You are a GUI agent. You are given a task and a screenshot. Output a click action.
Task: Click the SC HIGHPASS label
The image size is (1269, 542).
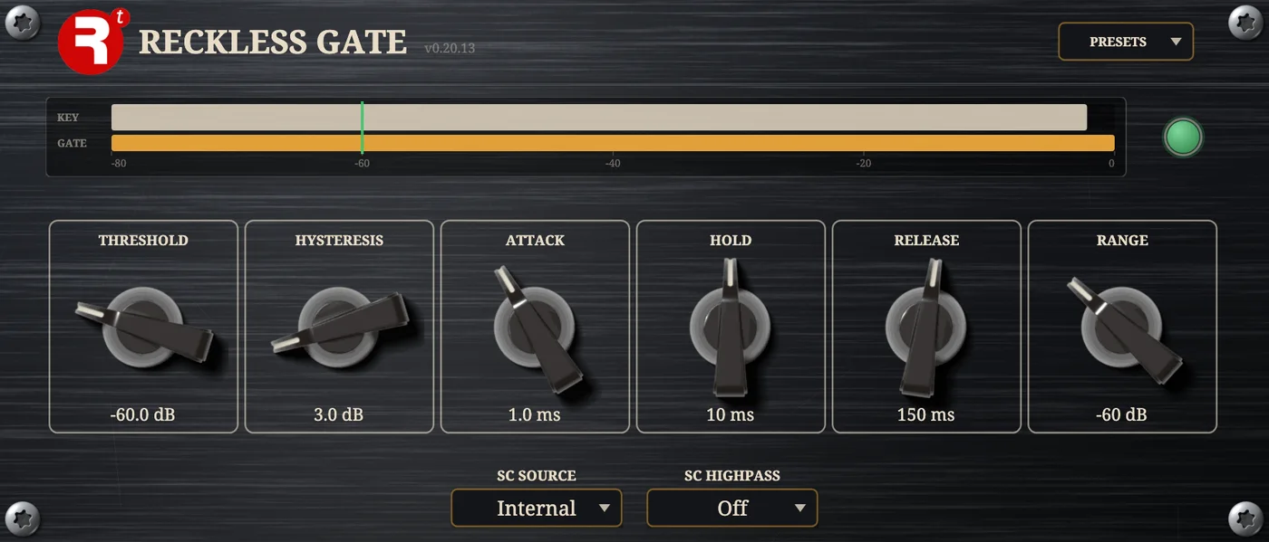732,476
